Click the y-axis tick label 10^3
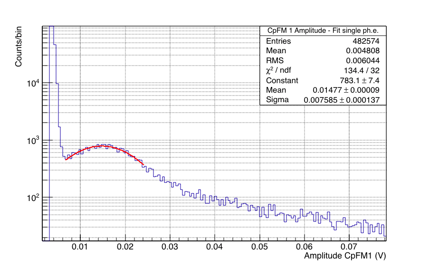Viewport: 429px width, 268px height. point(33,140)
